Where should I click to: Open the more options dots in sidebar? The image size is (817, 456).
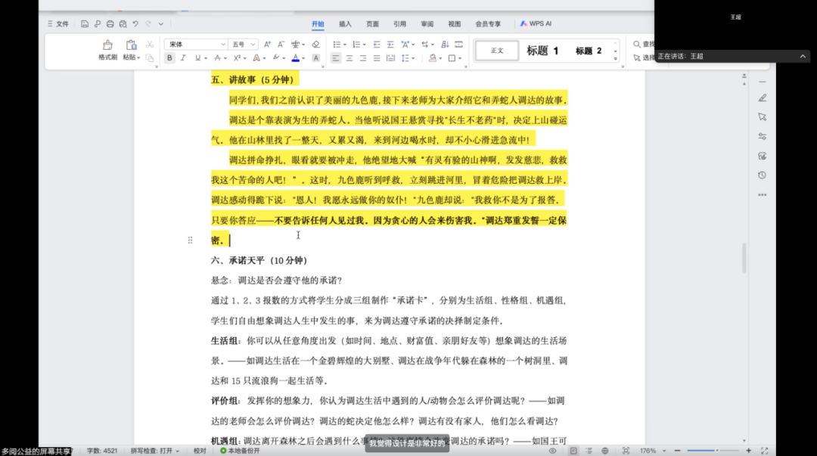coord(763,195)
